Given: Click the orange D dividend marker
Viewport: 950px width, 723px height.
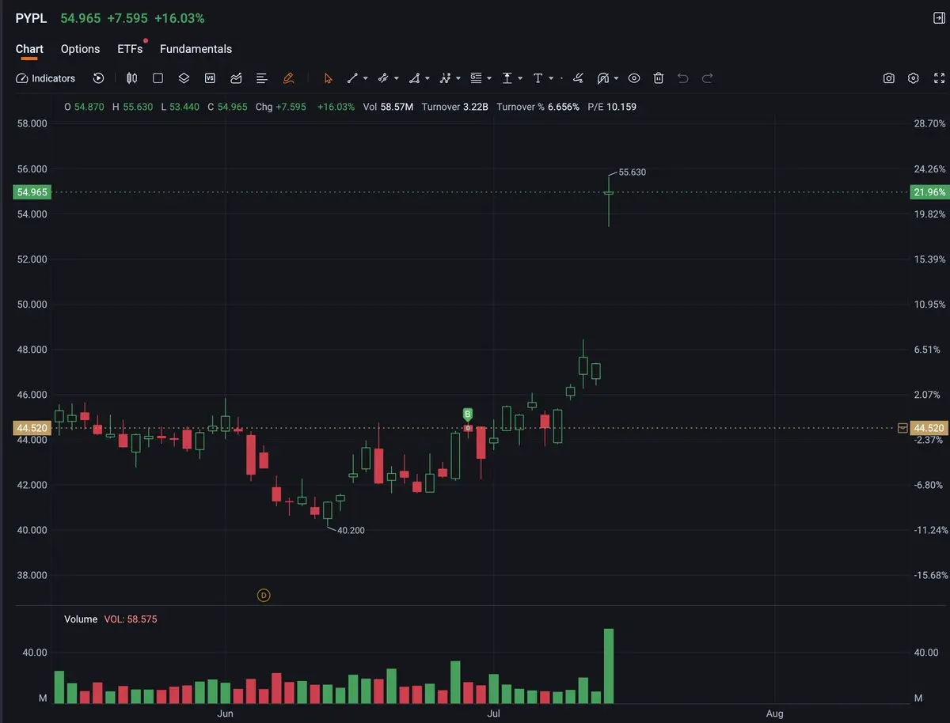Looking at the screenshot, I should tap(264, 595).
